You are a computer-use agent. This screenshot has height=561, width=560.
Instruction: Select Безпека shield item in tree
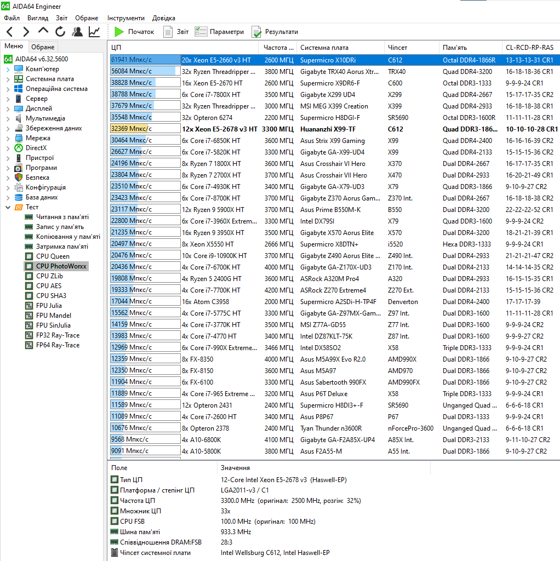tap(32, 178)
